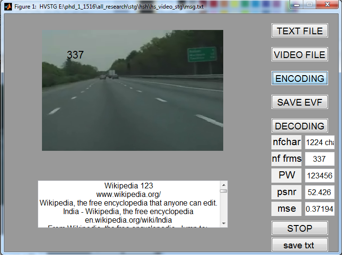Click the mse value 0.37194

click(320, 209)
